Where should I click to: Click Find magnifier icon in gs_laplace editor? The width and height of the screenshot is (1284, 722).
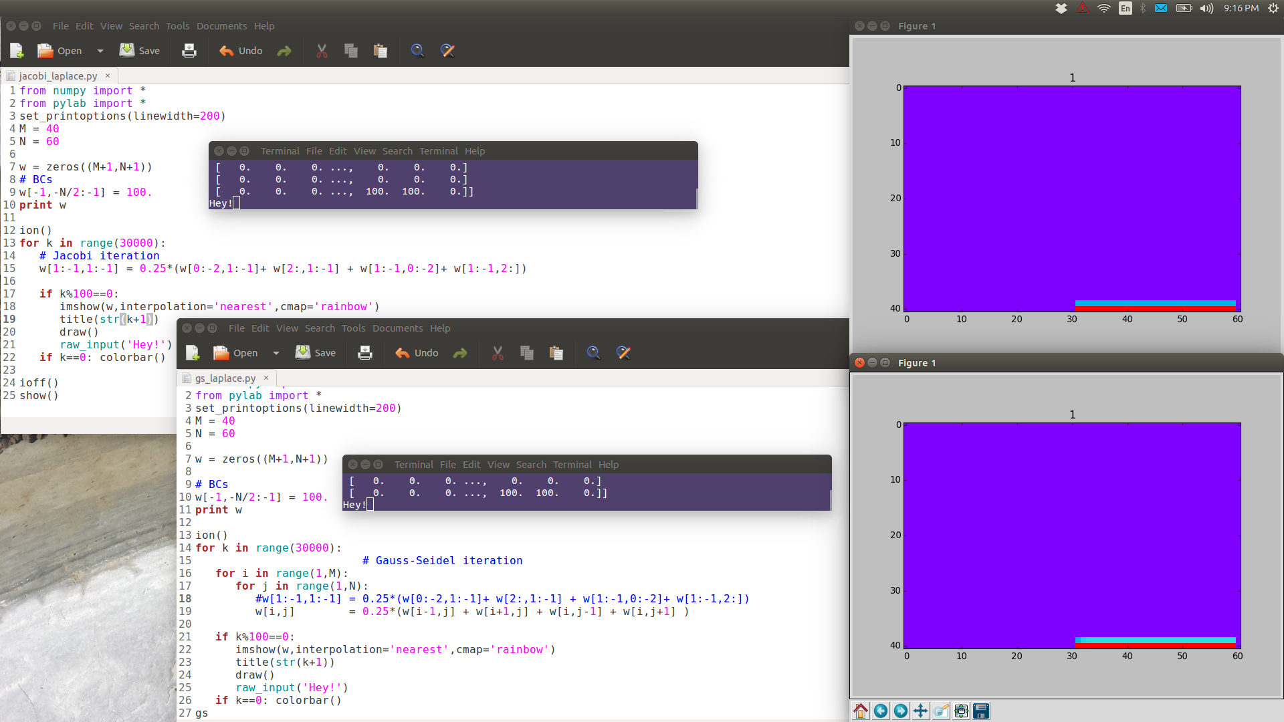(594, 353)
